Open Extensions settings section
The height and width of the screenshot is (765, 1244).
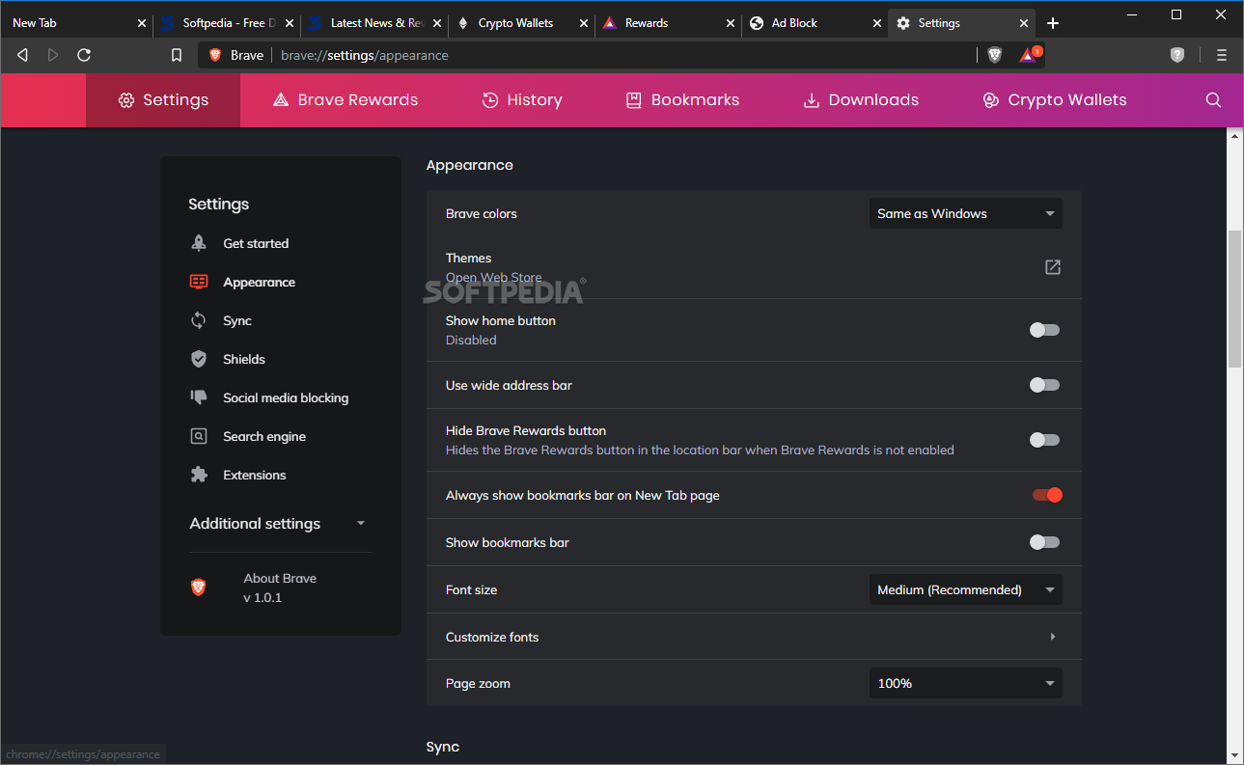[255, 475]
